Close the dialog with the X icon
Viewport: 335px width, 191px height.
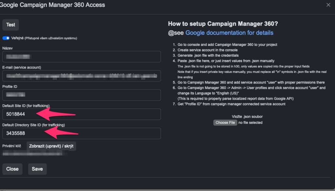pyautogui.click(x=328, y=5)
